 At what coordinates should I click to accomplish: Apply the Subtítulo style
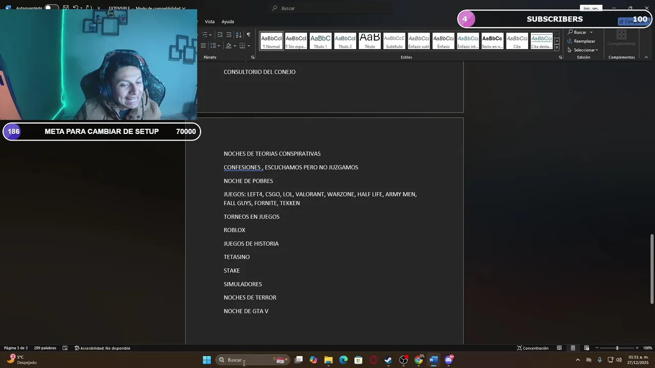click(394, 41)
